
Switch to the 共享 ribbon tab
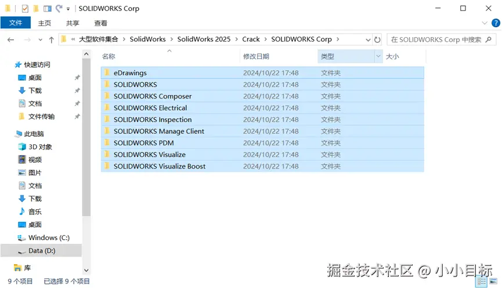pyautogui.click(x=73, y=23)
